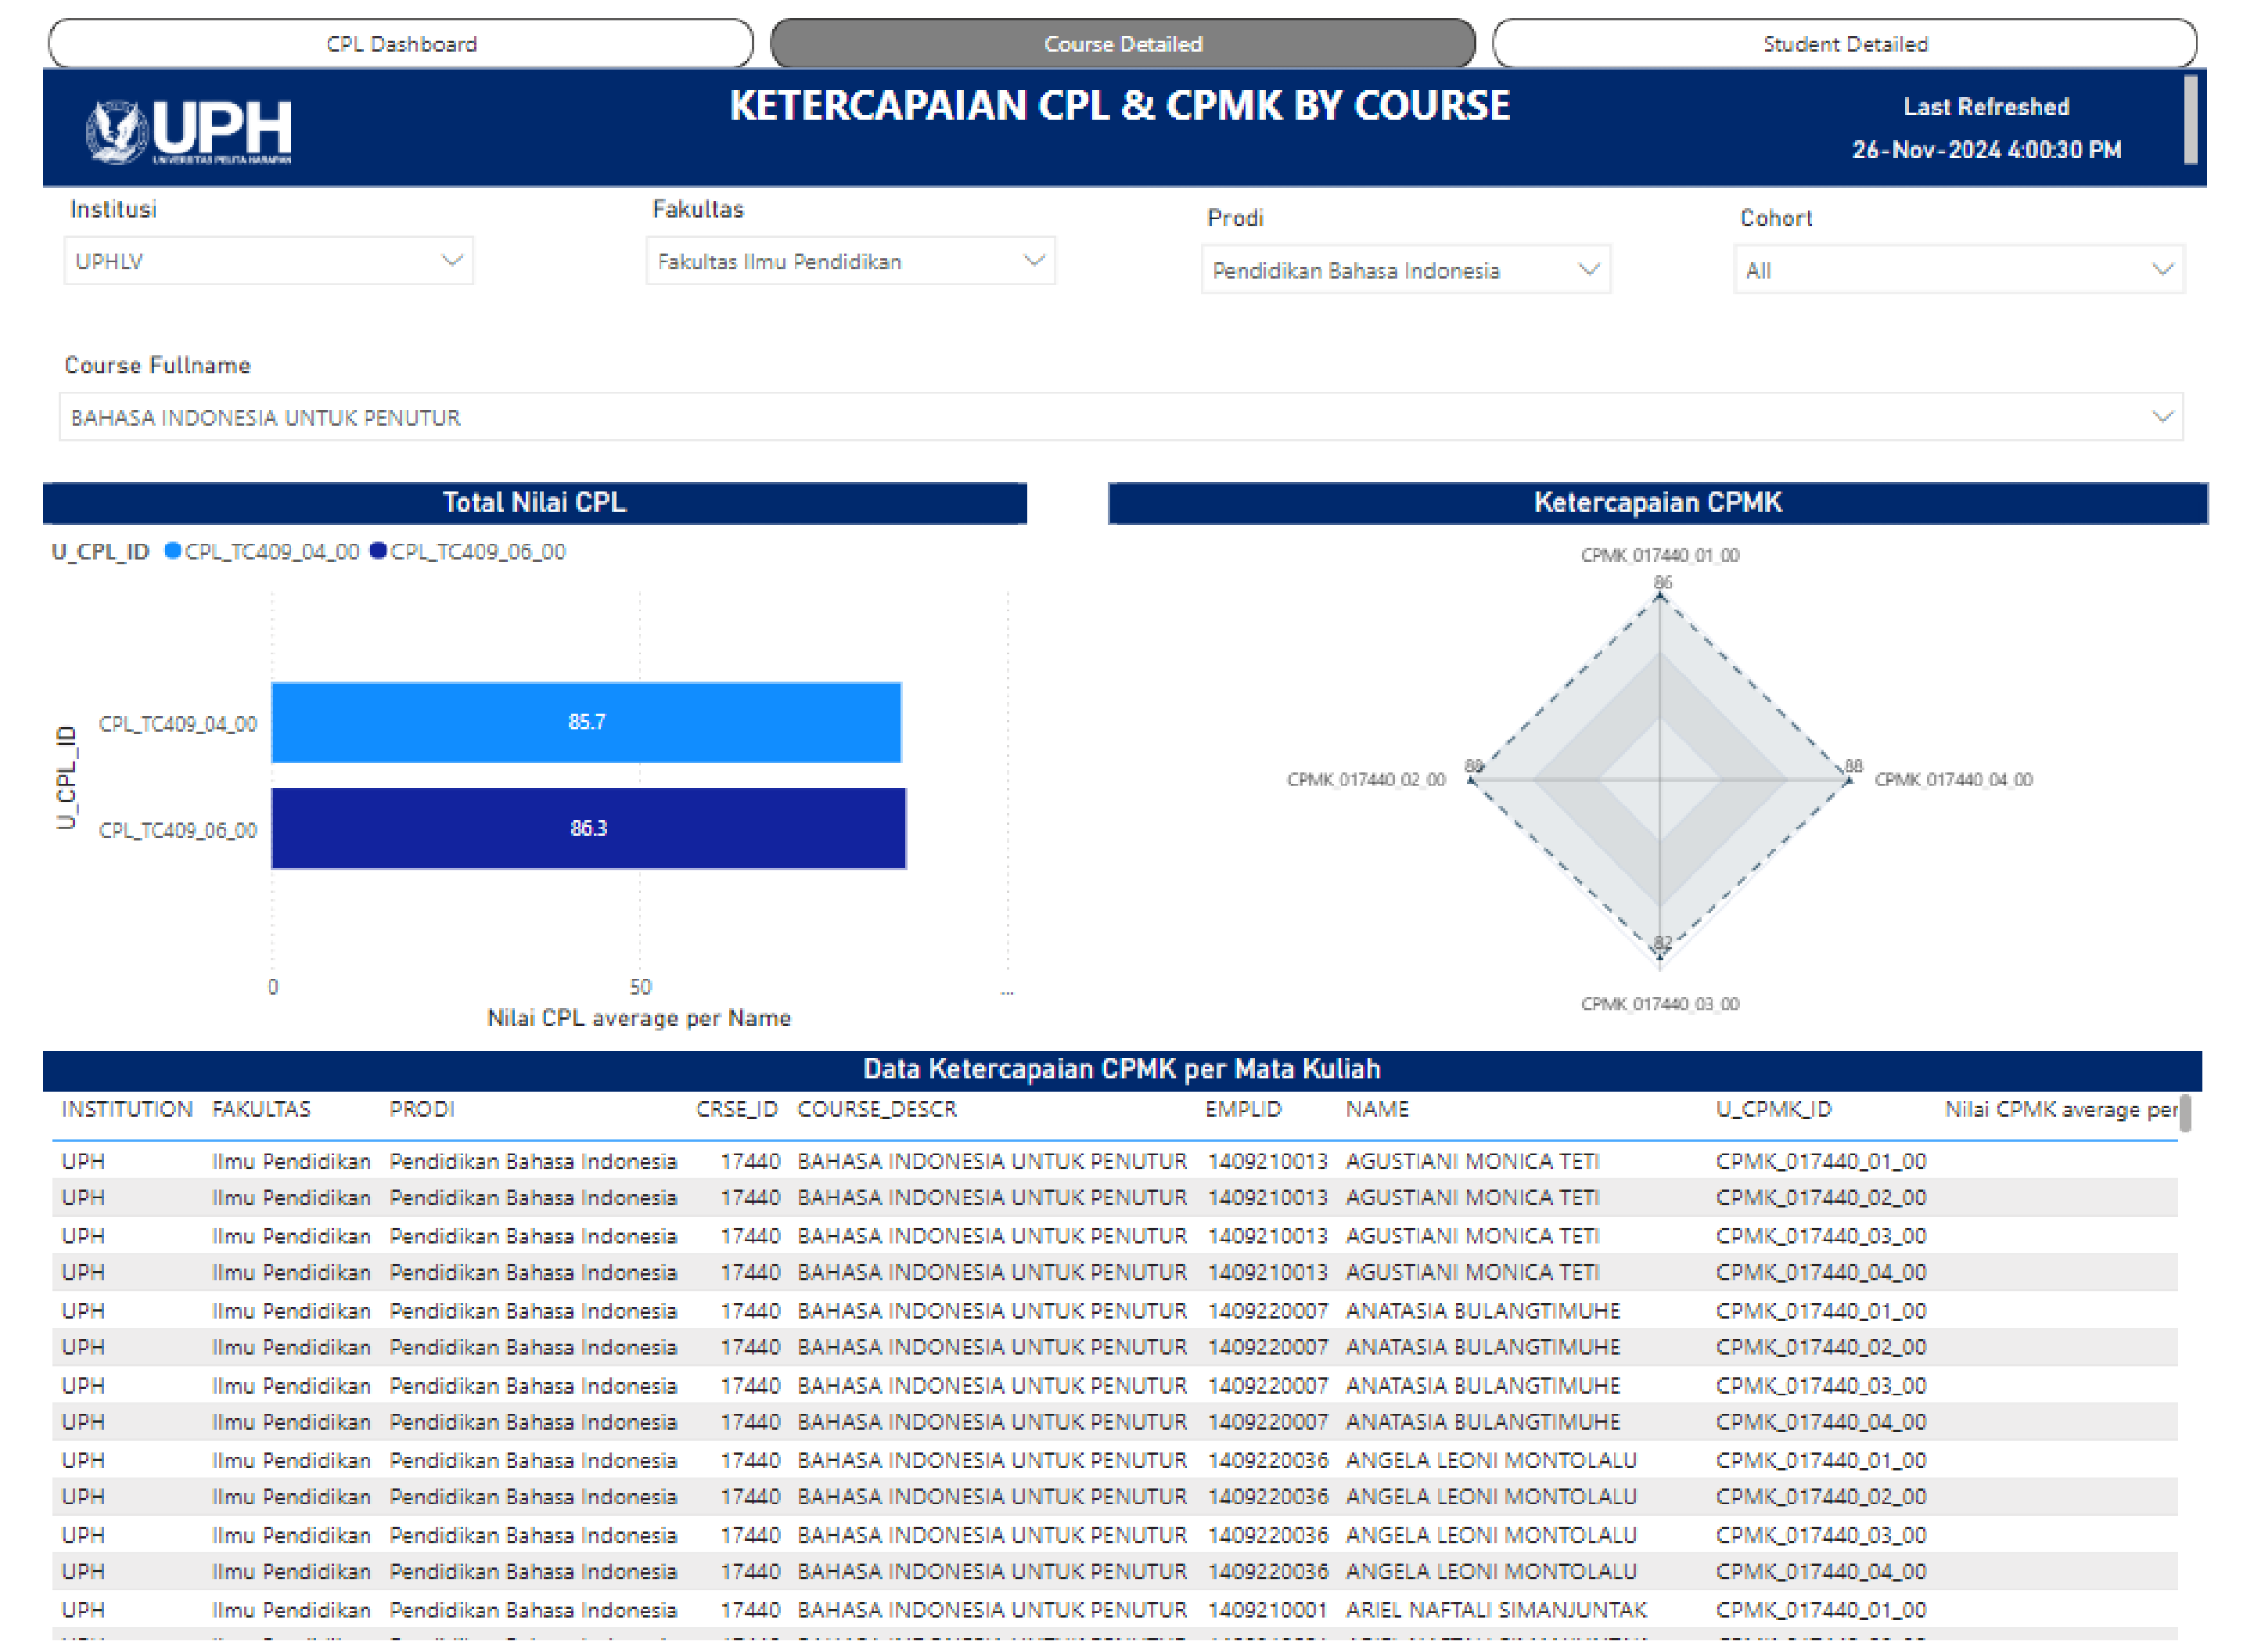This screenshot has width=2254, height=1652.
Task: Sort table by FAKULTAS column header
Action: coord(261,1109)
